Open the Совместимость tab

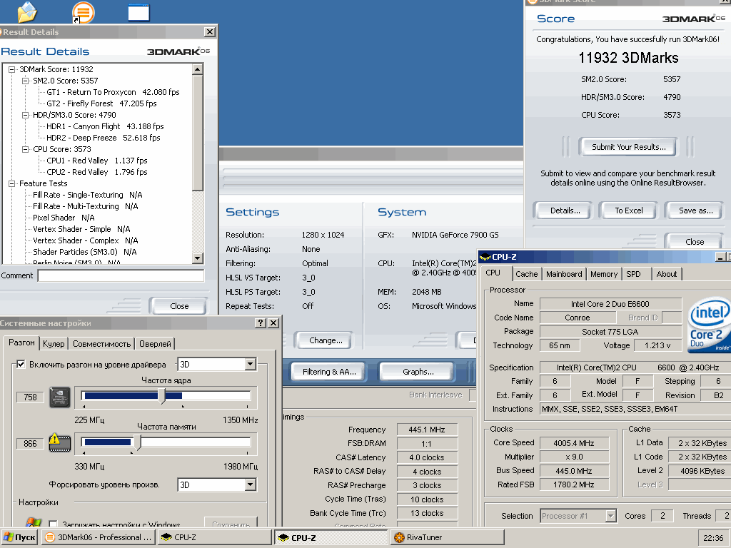[x=101, y=344]
